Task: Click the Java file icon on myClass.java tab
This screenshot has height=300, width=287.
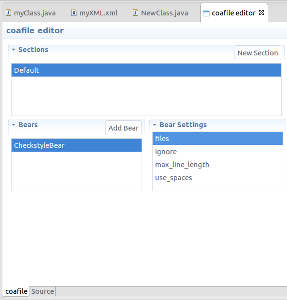Action: (x=8, y=13)
